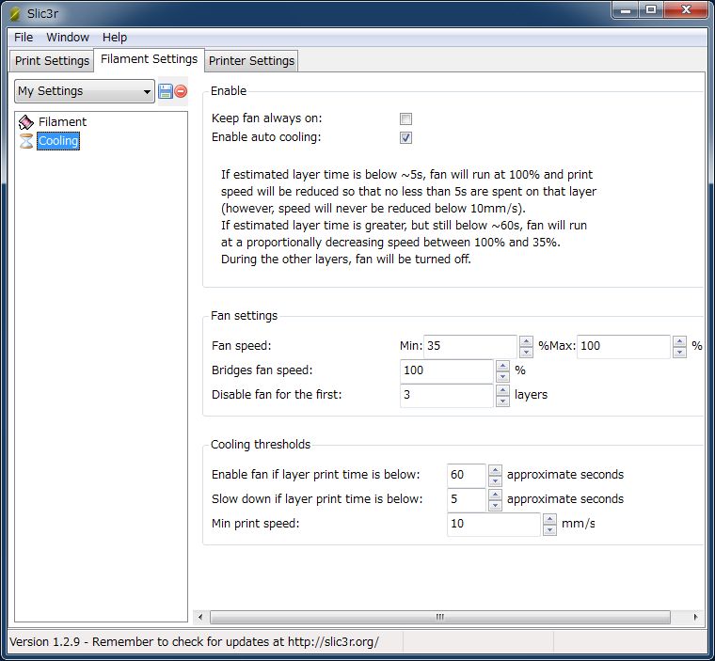Click the Disable fan for first layers field
The width and height of the screenshot is (715, 661).
[x=447, y=395]
